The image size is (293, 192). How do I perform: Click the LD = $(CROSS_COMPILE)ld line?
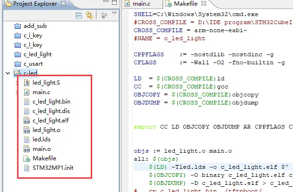[179, 79]
